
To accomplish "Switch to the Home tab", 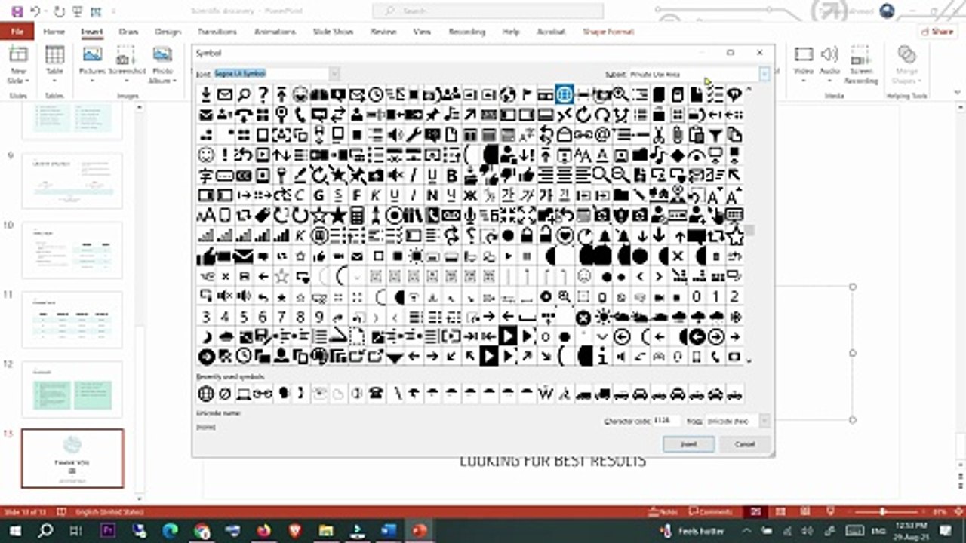I will (x=54, y=32).
